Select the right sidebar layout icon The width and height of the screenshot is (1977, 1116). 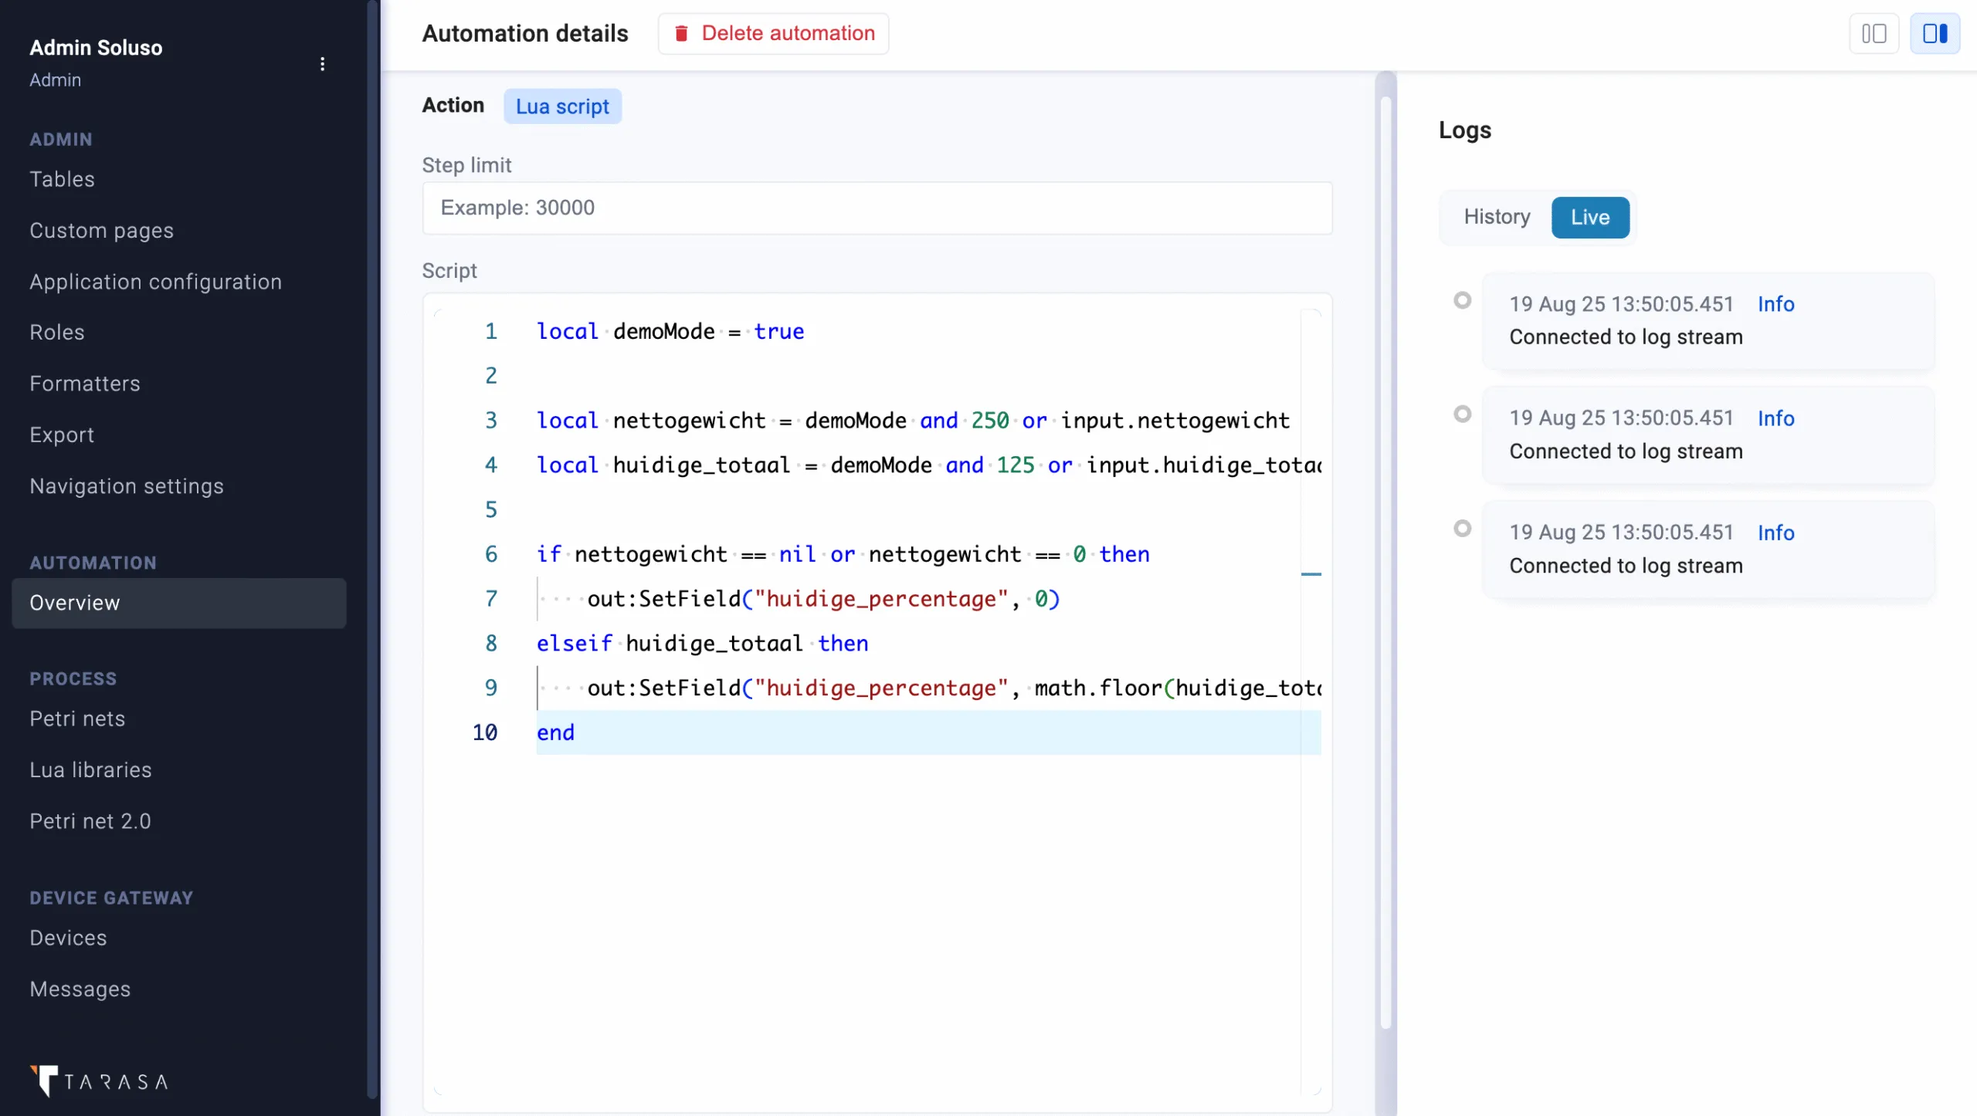click(x=1935, y=33)
